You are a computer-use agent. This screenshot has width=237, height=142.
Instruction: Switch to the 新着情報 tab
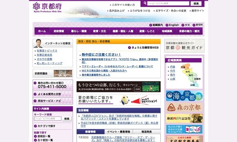pos(90,132)
